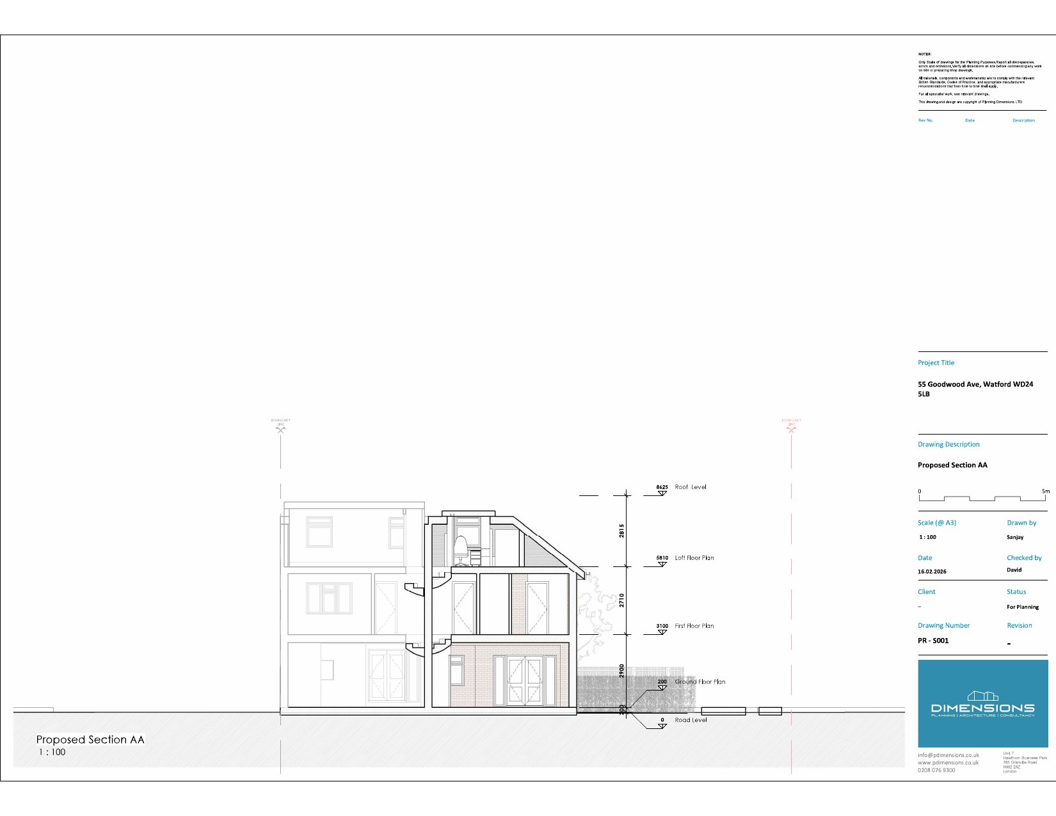1056x816 pixels.
Task: Open the www.pdimensions.co.uk website link
Action: [948, 762]
